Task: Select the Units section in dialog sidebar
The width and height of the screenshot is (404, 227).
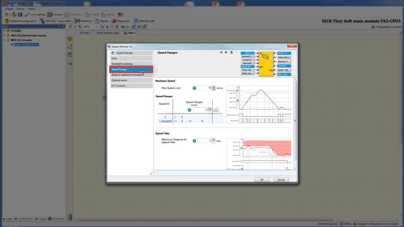Action: (x=131, y=59)
